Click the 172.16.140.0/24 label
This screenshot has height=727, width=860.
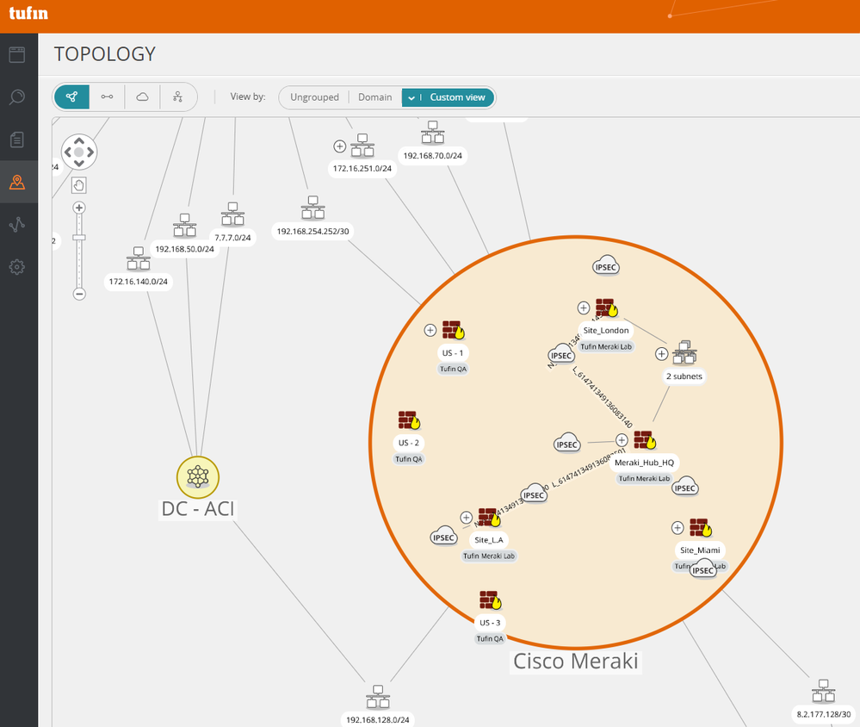139,282
